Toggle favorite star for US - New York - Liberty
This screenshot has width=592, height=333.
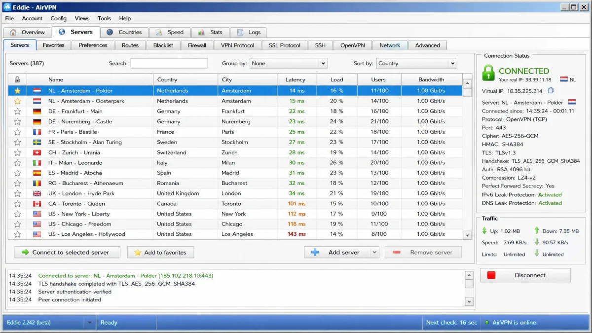[x=17, y=214]
